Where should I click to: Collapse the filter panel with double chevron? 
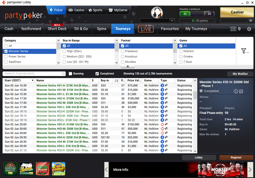click(127, 67)
